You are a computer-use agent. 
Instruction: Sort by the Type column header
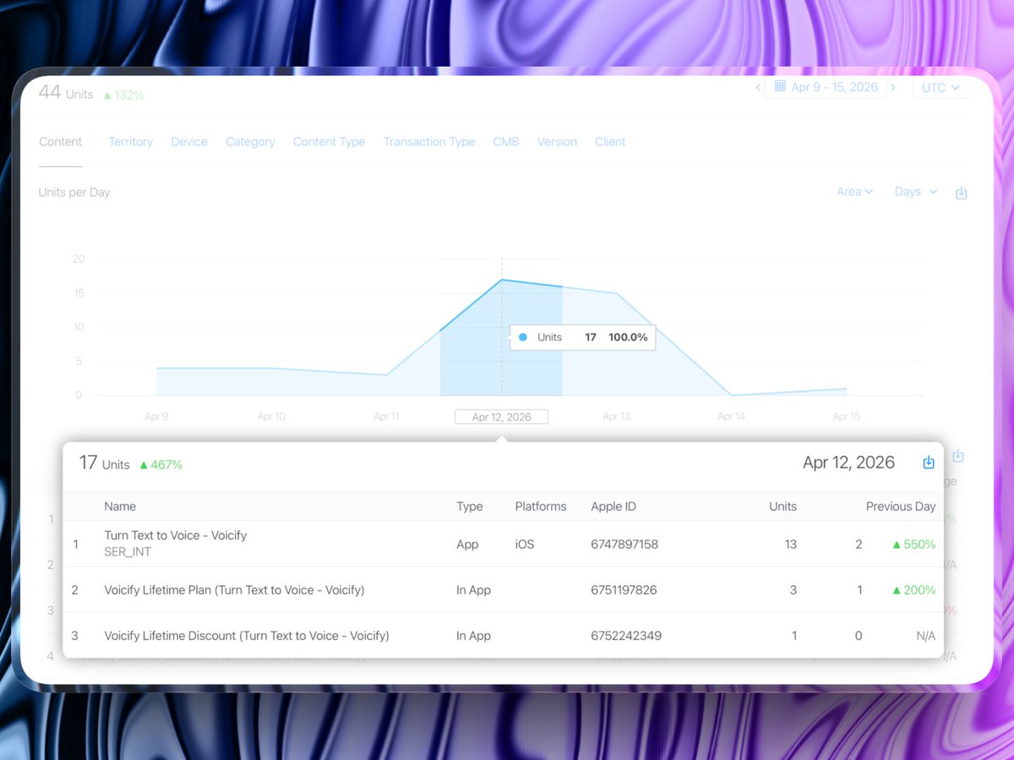point(469,507)
